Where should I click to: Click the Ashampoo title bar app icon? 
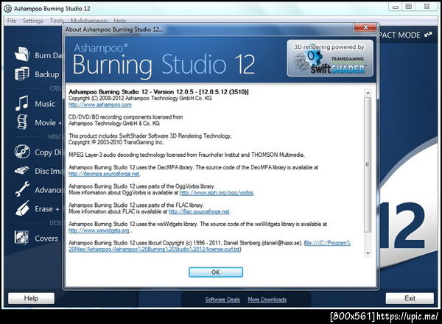point(7,8)
